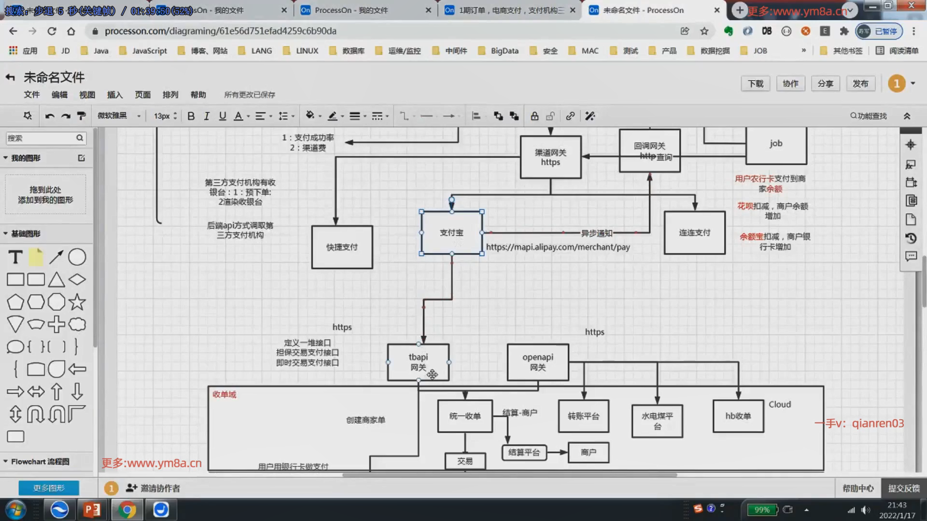The height and width of the screenshot is (521, 927).
Task: Click the 下载 download button
Action: pos(755,83)
